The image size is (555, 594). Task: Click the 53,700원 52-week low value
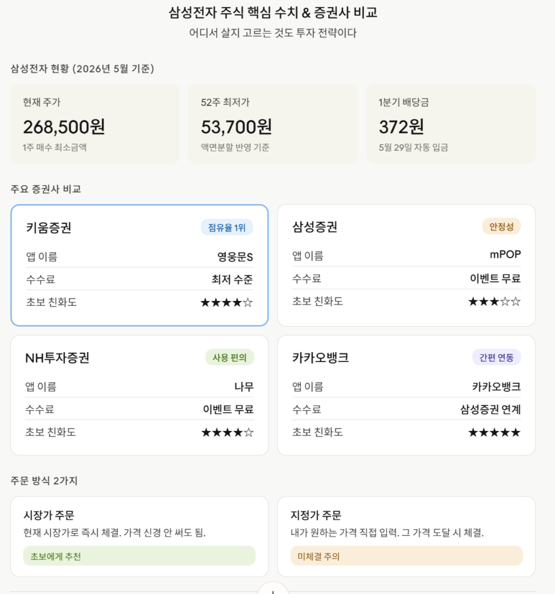pos(237,127)
